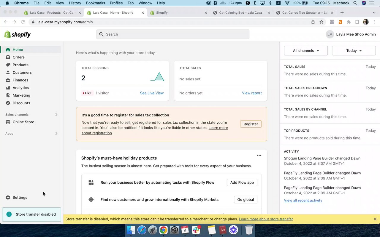Click Shogun Landing Page Builder activity entry
The image size is (380, 237).
[x=322, y=161]
